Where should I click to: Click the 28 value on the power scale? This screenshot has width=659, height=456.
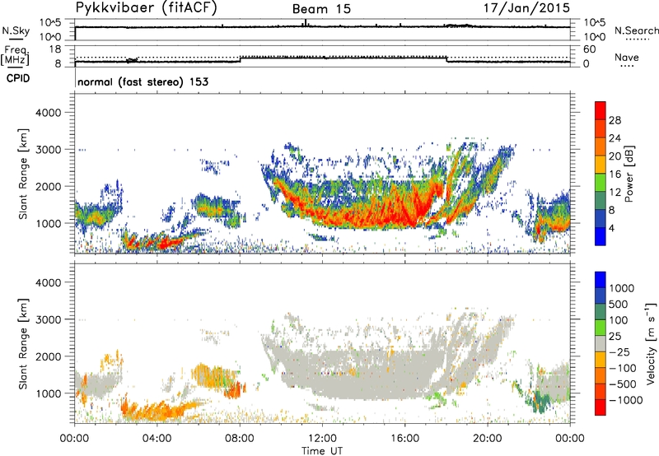coord(615,120)
